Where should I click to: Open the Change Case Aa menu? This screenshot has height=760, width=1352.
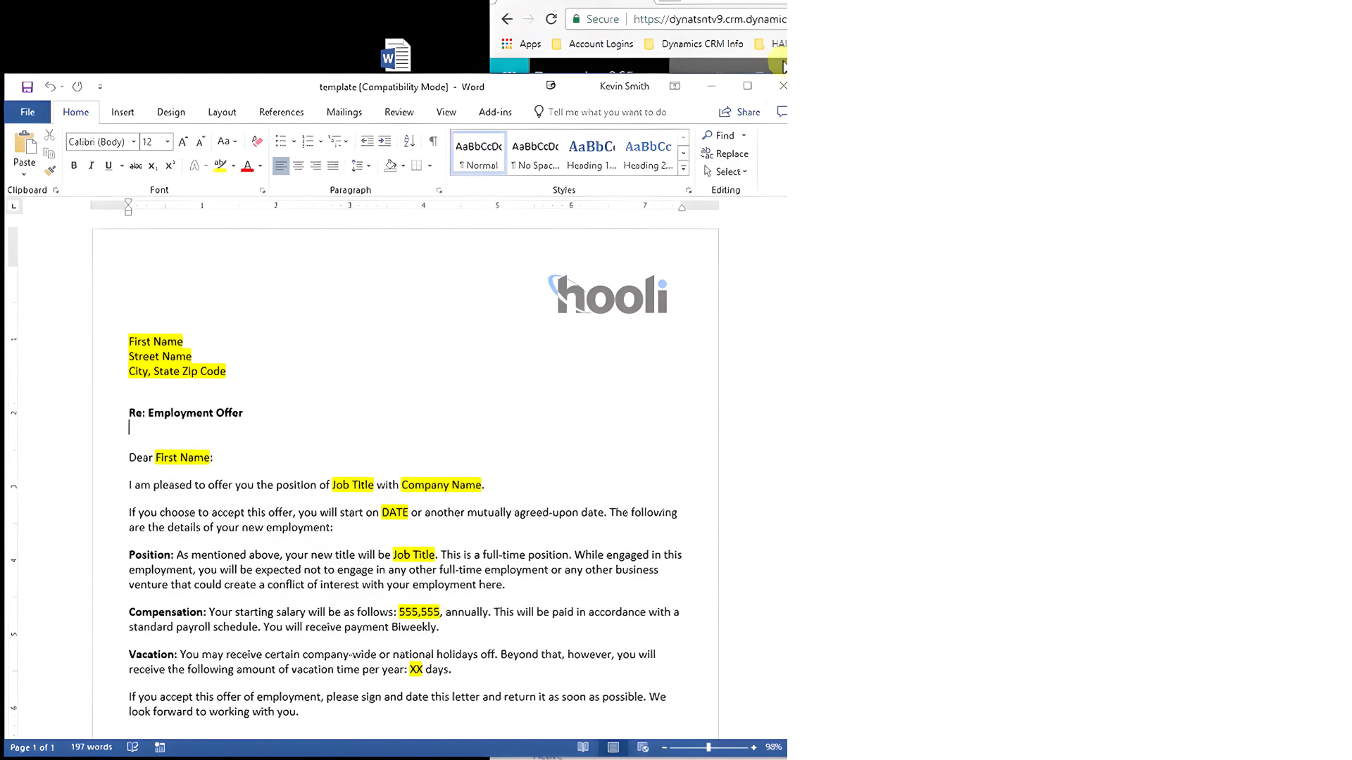(x=227, y=141)
